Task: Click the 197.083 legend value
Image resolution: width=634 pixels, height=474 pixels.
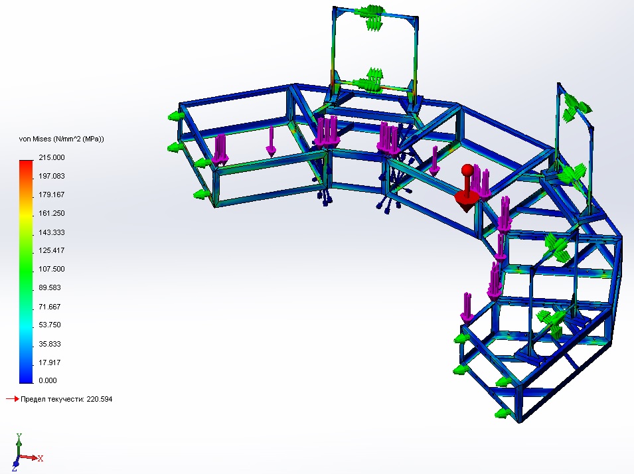Action: (x=51, y=176)
